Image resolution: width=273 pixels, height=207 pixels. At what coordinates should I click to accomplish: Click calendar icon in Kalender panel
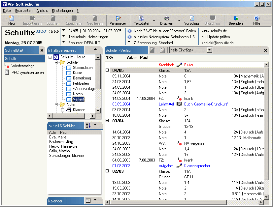click(88, 200)
